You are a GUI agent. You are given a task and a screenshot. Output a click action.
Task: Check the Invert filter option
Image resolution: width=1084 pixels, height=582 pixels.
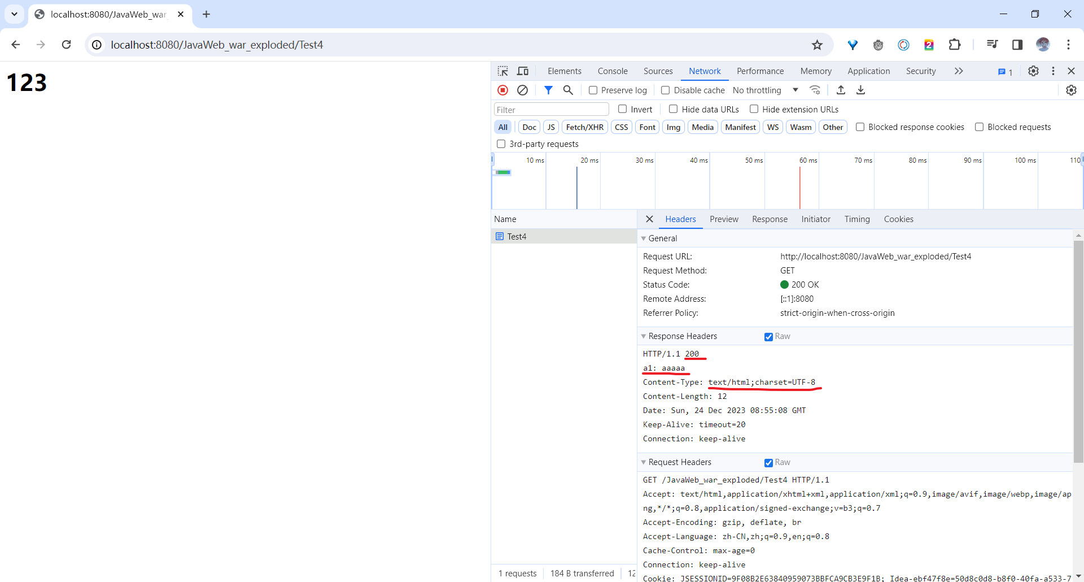tap(622, 109)
